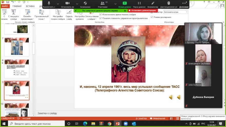Select slide 7 thumbnail
The height and width of the screenshot is (127, 226).
[17, 47]
